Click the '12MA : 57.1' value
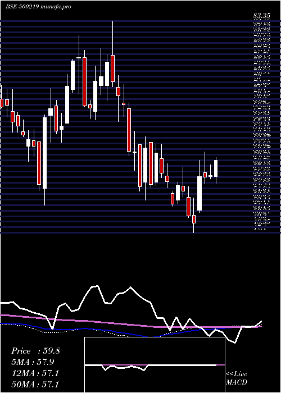 coord(35,373)
